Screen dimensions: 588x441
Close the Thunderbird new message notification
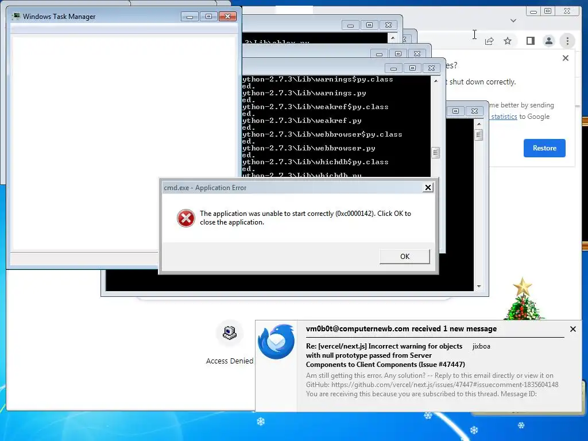pyautogui.click(x=572, y=329)
